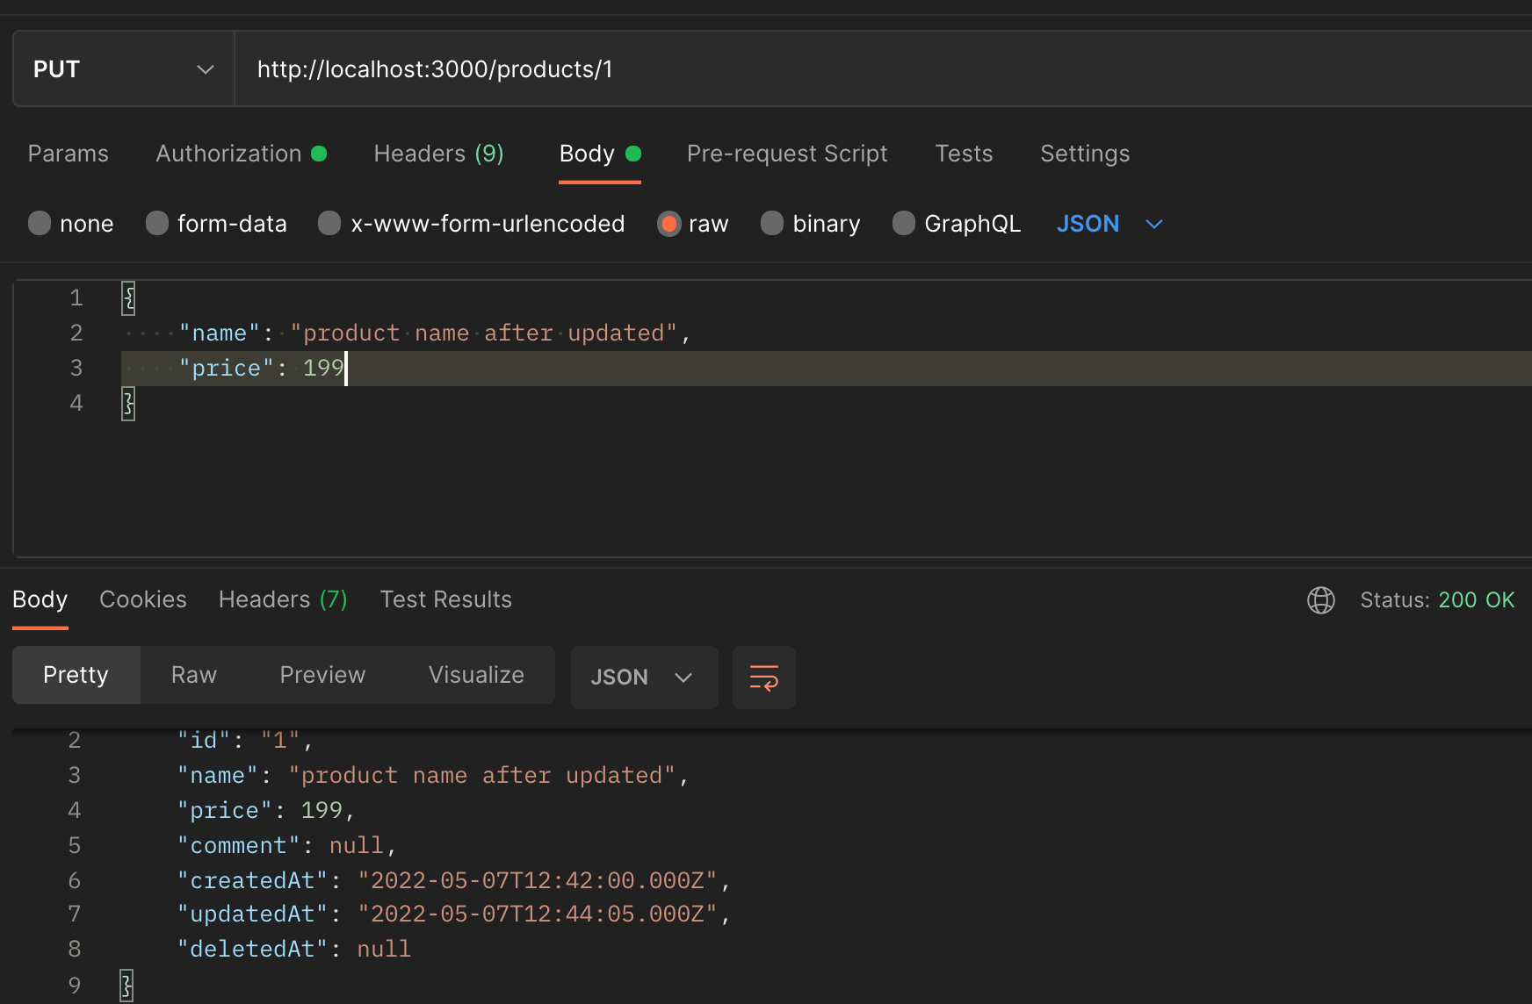Open the Params tab

(x=69, y=154)
